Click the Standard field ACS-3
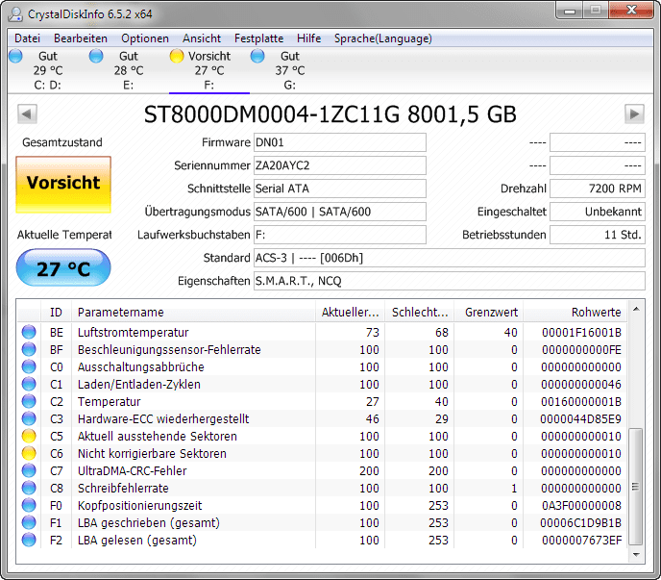 click(450, 258)
